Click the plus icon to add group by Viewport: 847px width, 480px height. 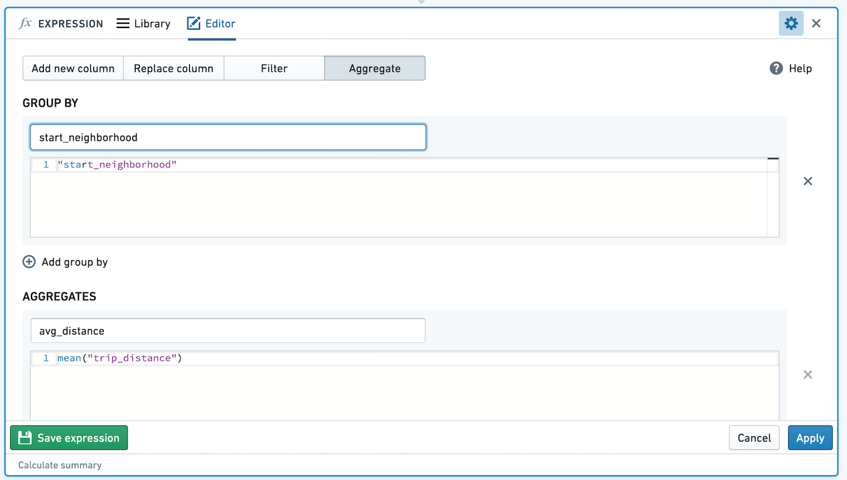(x=29, y=262)
